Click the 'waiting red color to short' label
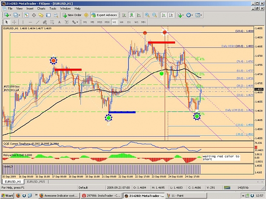The height and width of the screenshot is (199, 266). click(221, 158)
